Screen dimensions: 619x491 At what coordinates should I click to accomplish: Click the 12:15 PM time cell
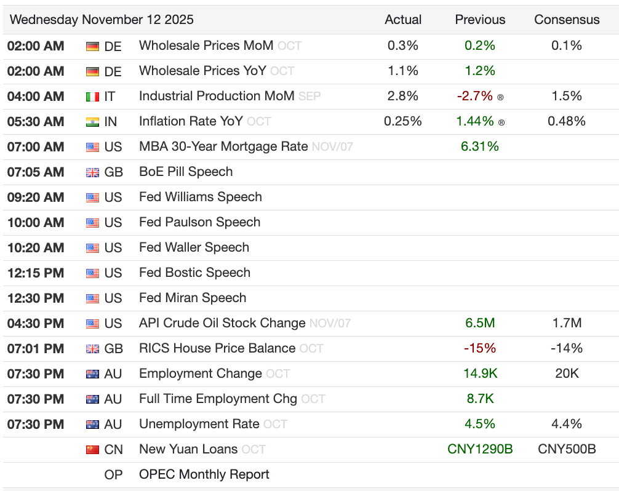click(36, 273)
